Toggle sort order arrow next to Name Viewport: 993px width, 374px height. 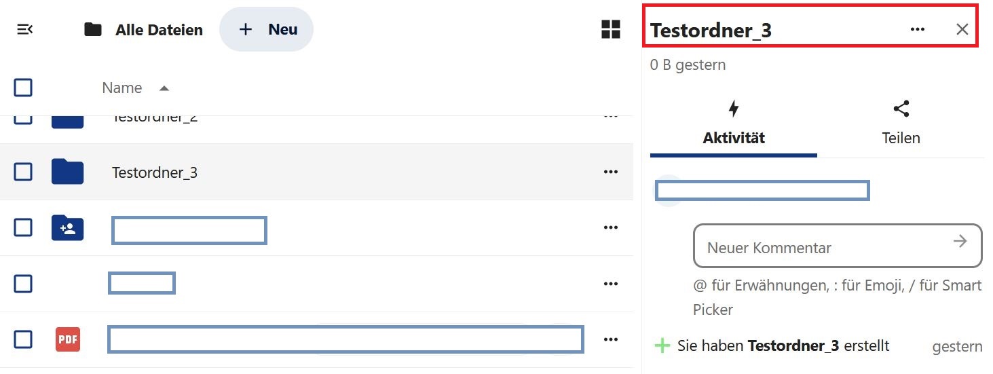coord(164,88)
